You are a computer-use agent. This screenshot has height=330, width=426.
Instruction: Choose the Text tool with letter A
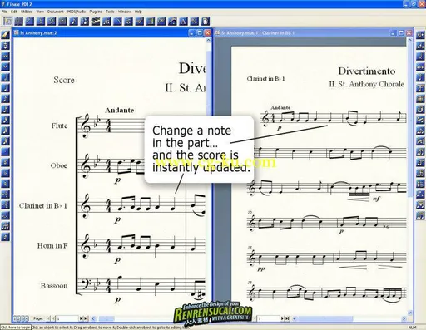184,22
